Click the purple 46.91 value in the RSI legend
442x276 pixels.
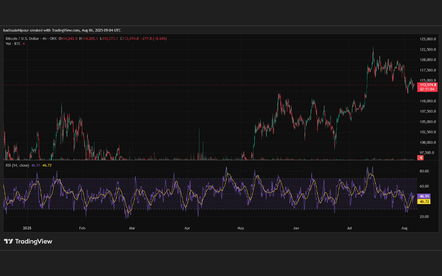35,165
